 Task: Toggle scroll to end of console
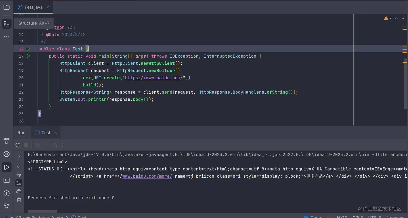19,183
